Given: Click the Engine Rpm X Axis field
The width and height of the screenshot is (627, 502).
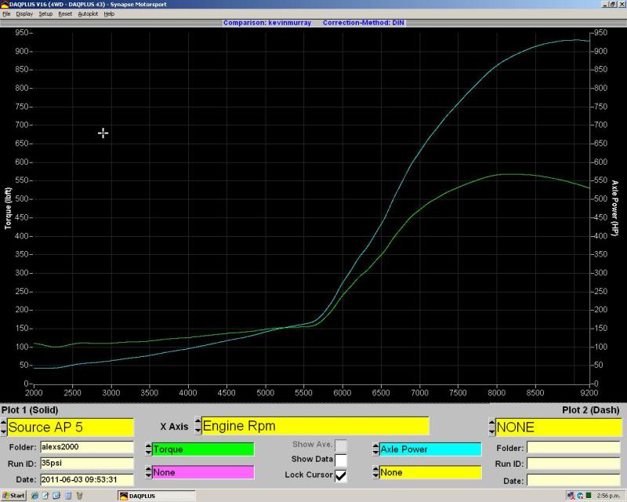Looking at the screenshot, I should click(x=315, y=426).
